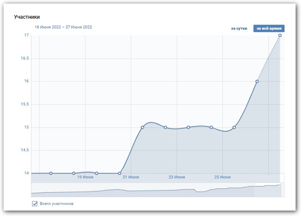The width and height of the screenshot is (301, 216).
Task: Click the "25 Июня" axis label
Action: click(x=222, y=177)
